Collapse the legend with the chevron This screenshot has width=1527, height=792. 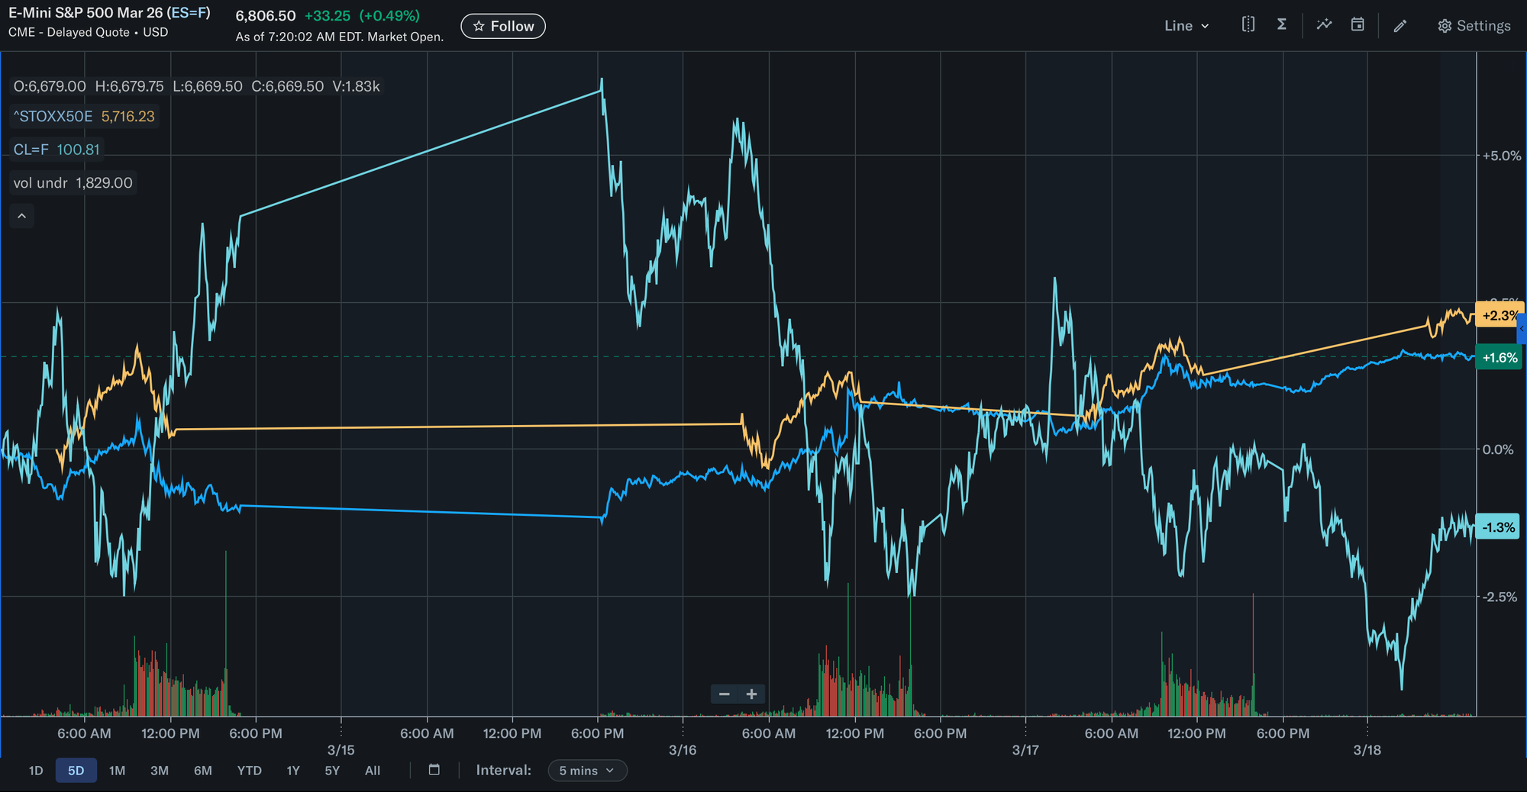[22, 217]
